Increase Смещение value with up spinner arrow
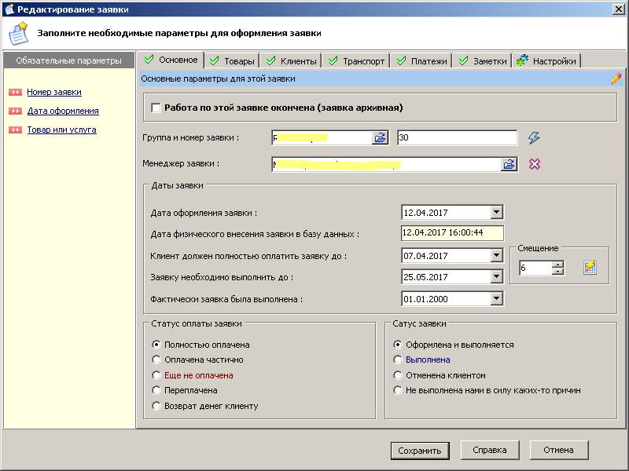 tap(558, 264)
